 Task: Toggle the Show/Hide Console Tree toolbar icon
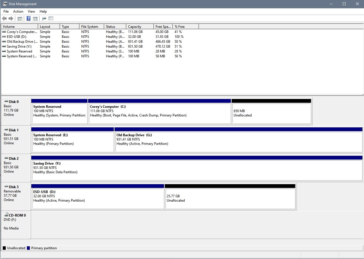(x=20, y=18)
